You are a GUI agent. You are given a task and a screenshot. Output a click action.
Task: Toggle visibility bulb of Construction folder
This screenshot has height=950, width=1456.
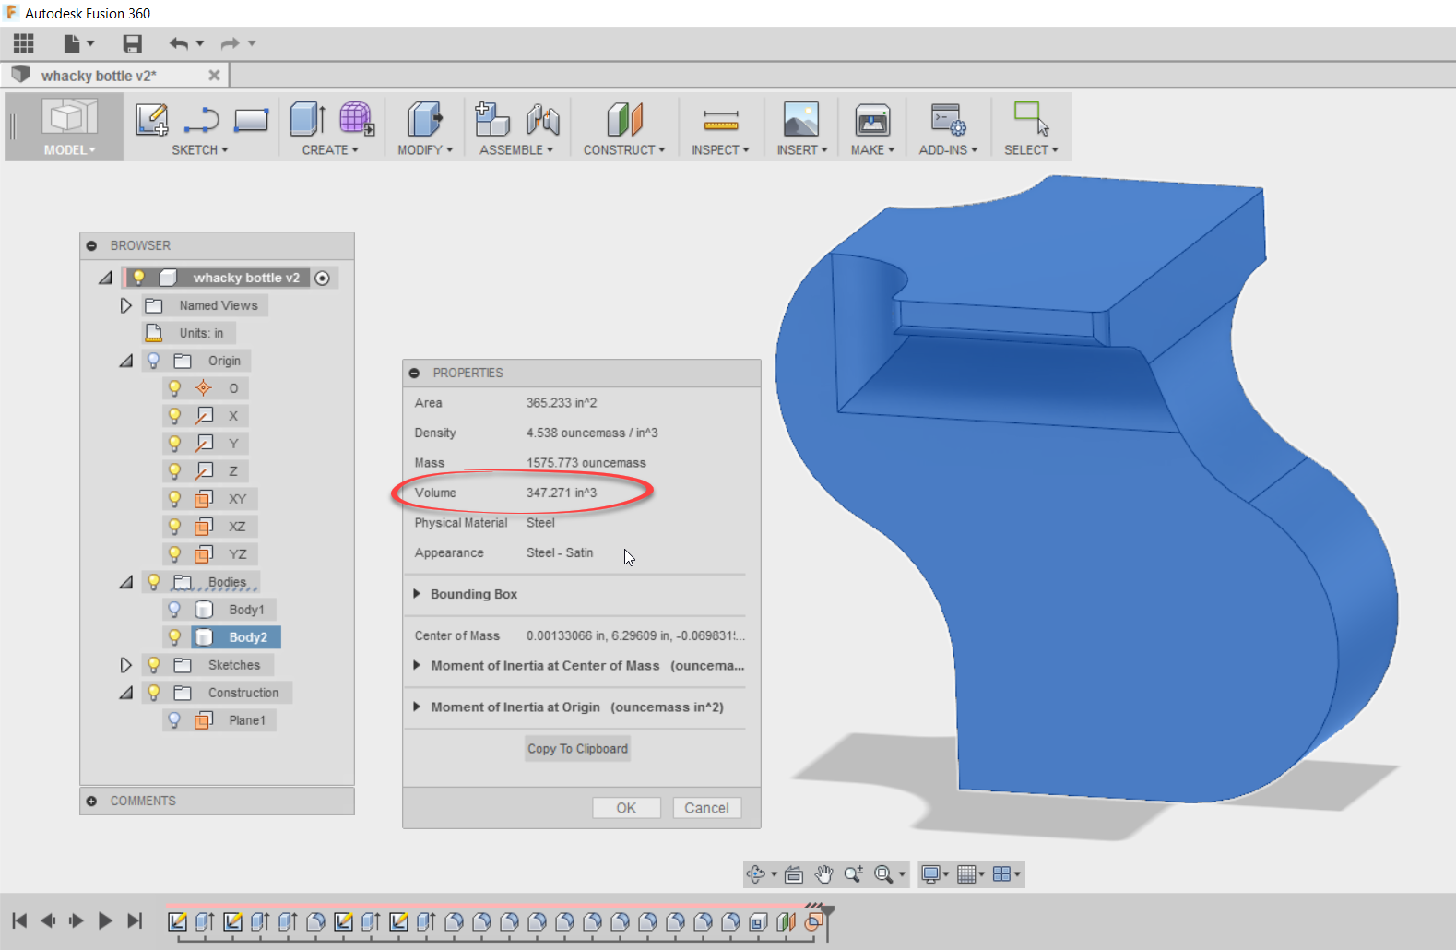[154, 693]
